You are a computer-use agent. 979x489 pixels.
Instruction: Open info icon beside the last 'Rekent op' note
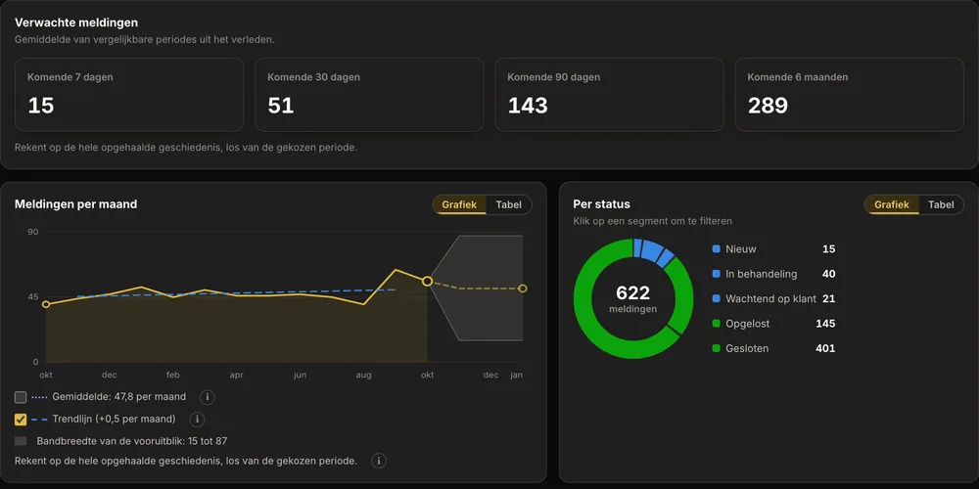pos(378,461)
